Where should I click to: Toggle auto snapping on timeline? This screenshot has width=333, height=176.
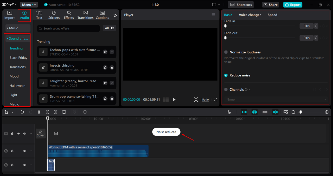pyautogui.click(x=254, y=112)
